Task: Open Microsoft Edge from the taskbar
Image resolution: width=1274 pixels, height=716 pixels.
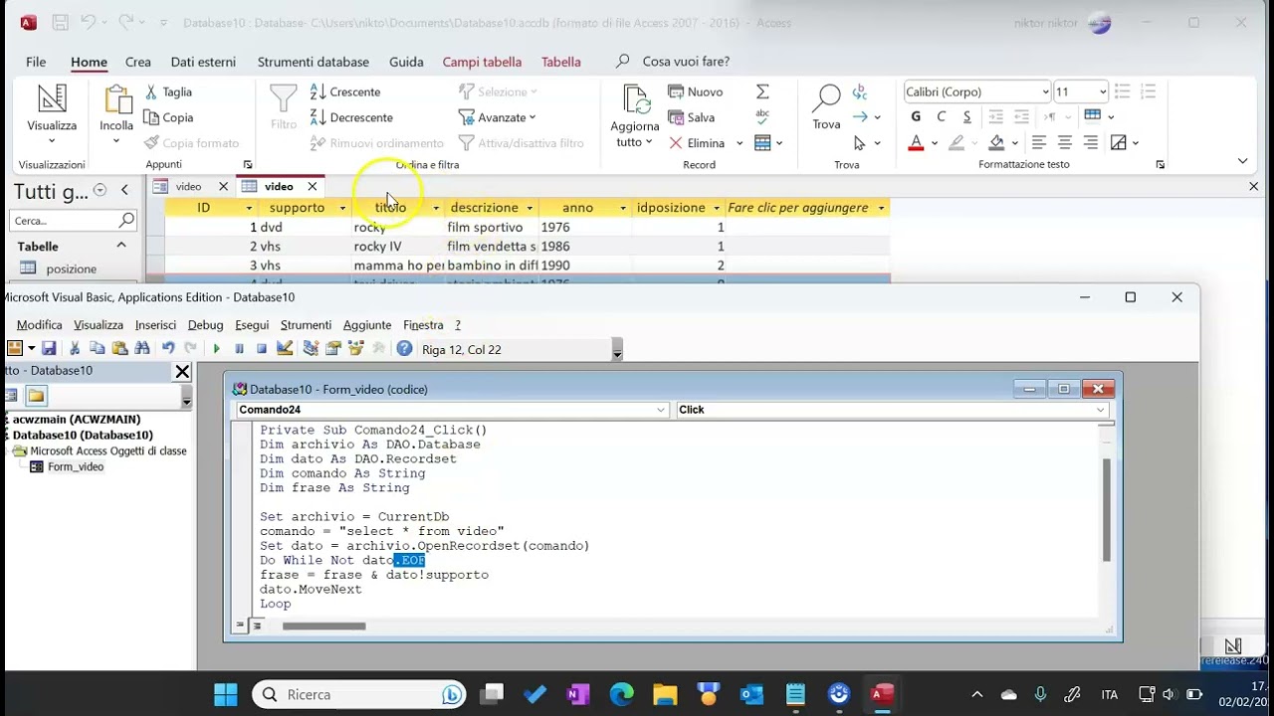Action: point(621,694)
